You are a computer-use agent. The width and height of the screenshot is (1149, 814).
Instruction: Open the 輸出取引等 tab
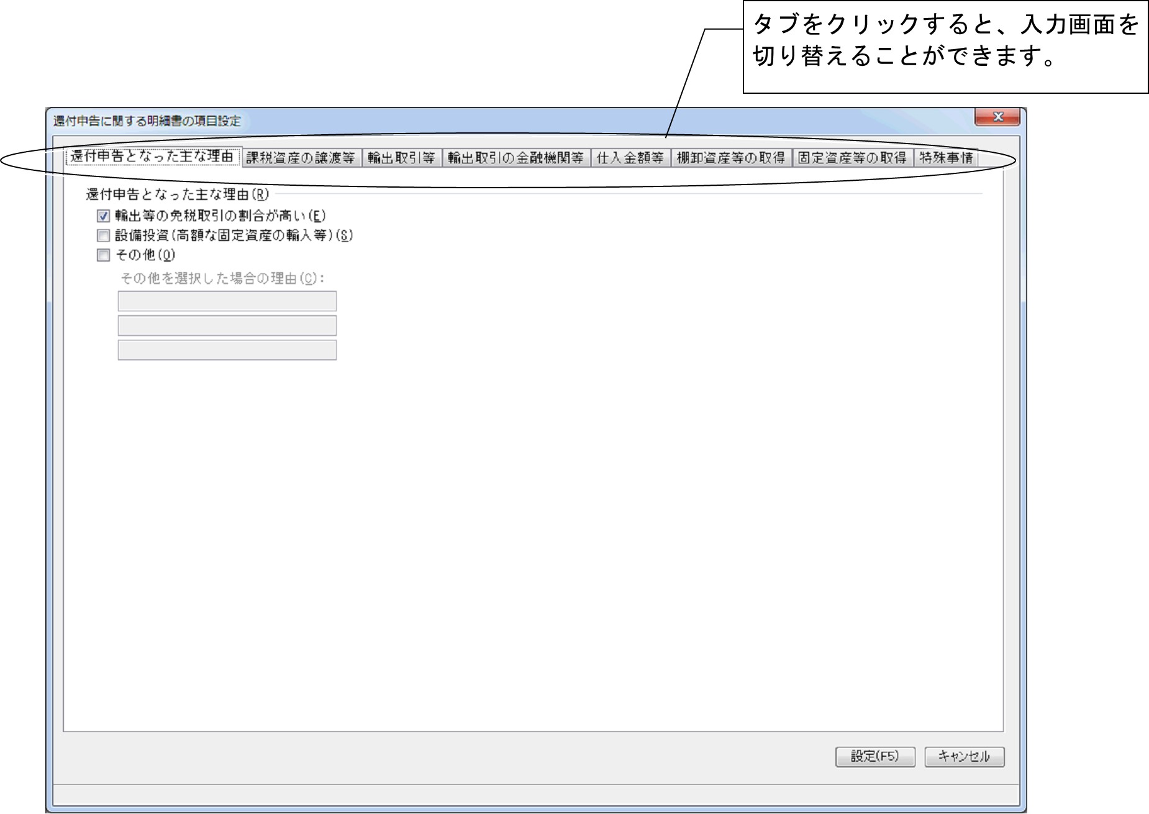click(x=401, y=158)
